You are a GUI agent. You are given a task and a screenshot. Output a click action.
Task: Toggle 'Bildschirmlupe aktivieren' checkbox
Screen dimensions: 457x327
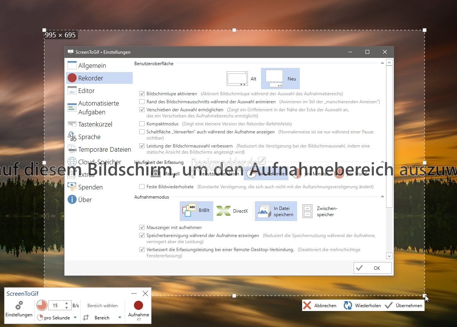pyautogui.click(x=142, y=94)
